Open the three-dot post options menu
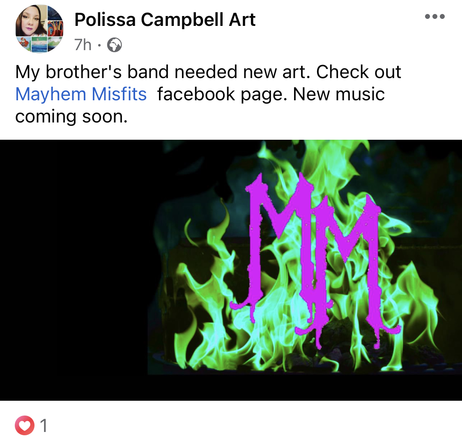The width and height of the screenshot is (462, 448). click(x=434, y=16)
